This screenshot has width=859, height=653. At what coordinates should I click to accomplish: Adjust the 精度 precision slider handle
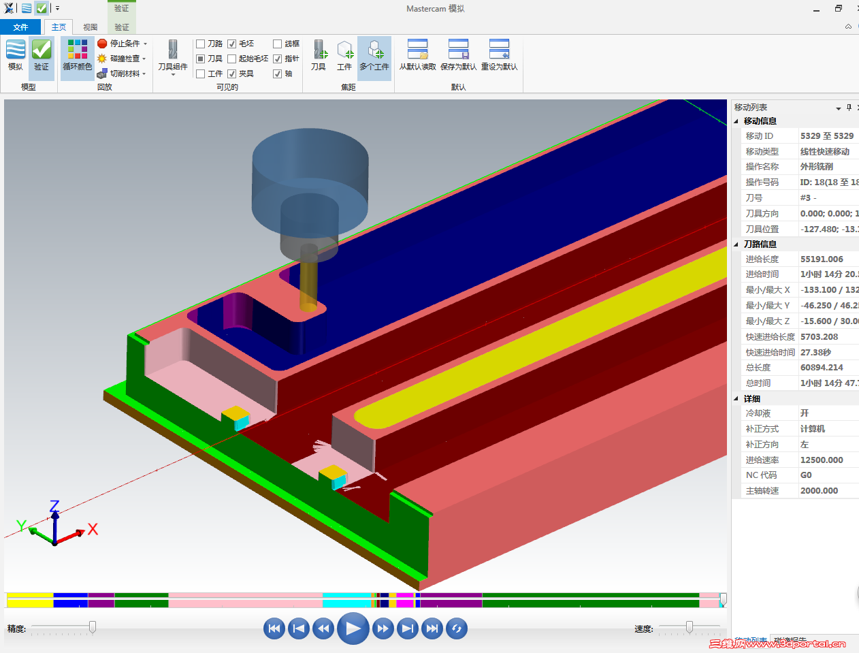(93, 627)
